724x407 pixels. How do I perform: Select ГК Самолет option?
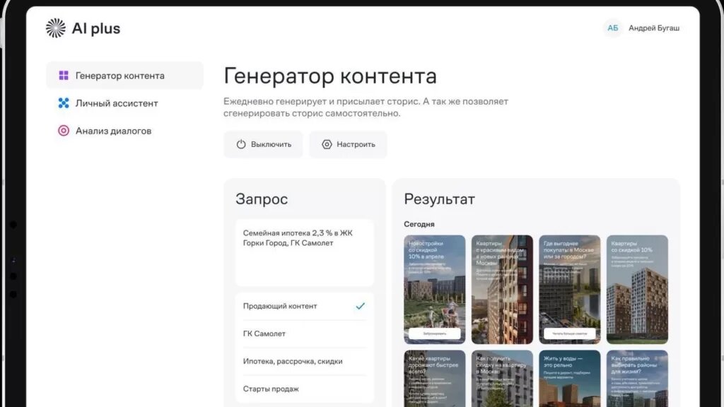point(304,334)
